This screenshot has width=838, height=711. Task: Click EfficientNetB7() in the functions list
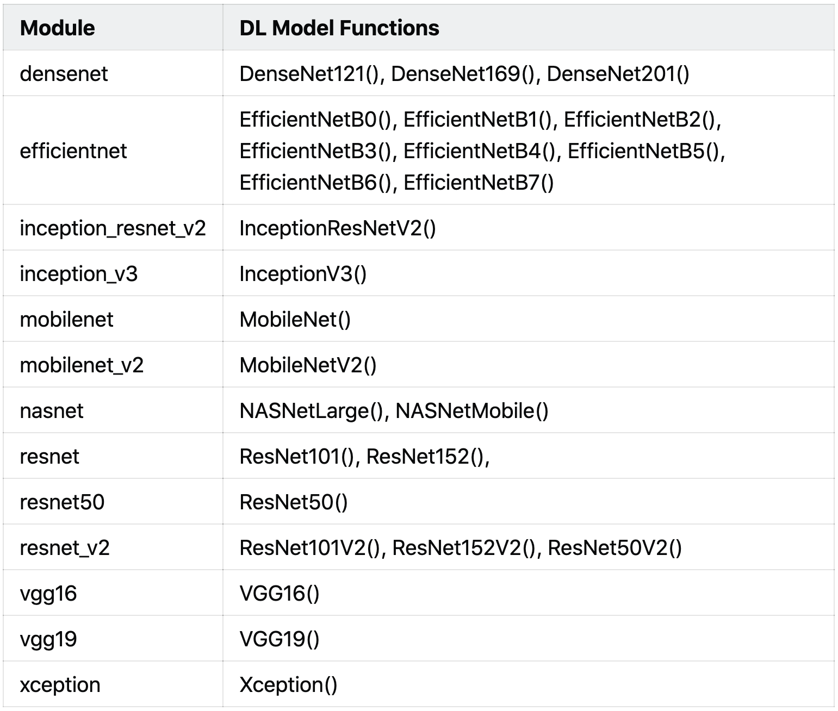479,183
